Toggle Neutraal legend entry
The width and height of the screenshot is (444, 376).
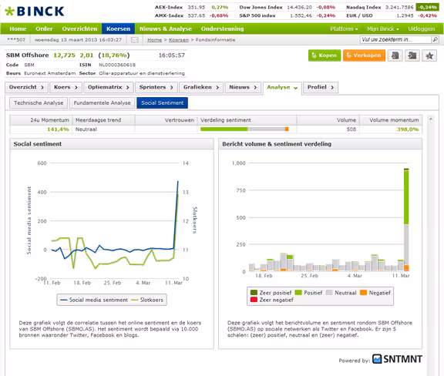click(x=341, y=293)
